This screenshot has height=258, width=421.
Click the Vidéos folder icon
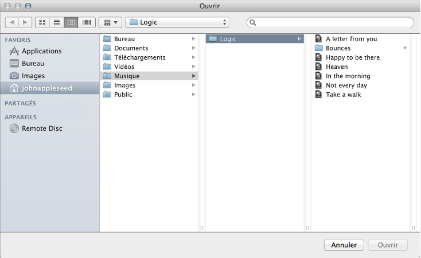(x=107, y=67)
